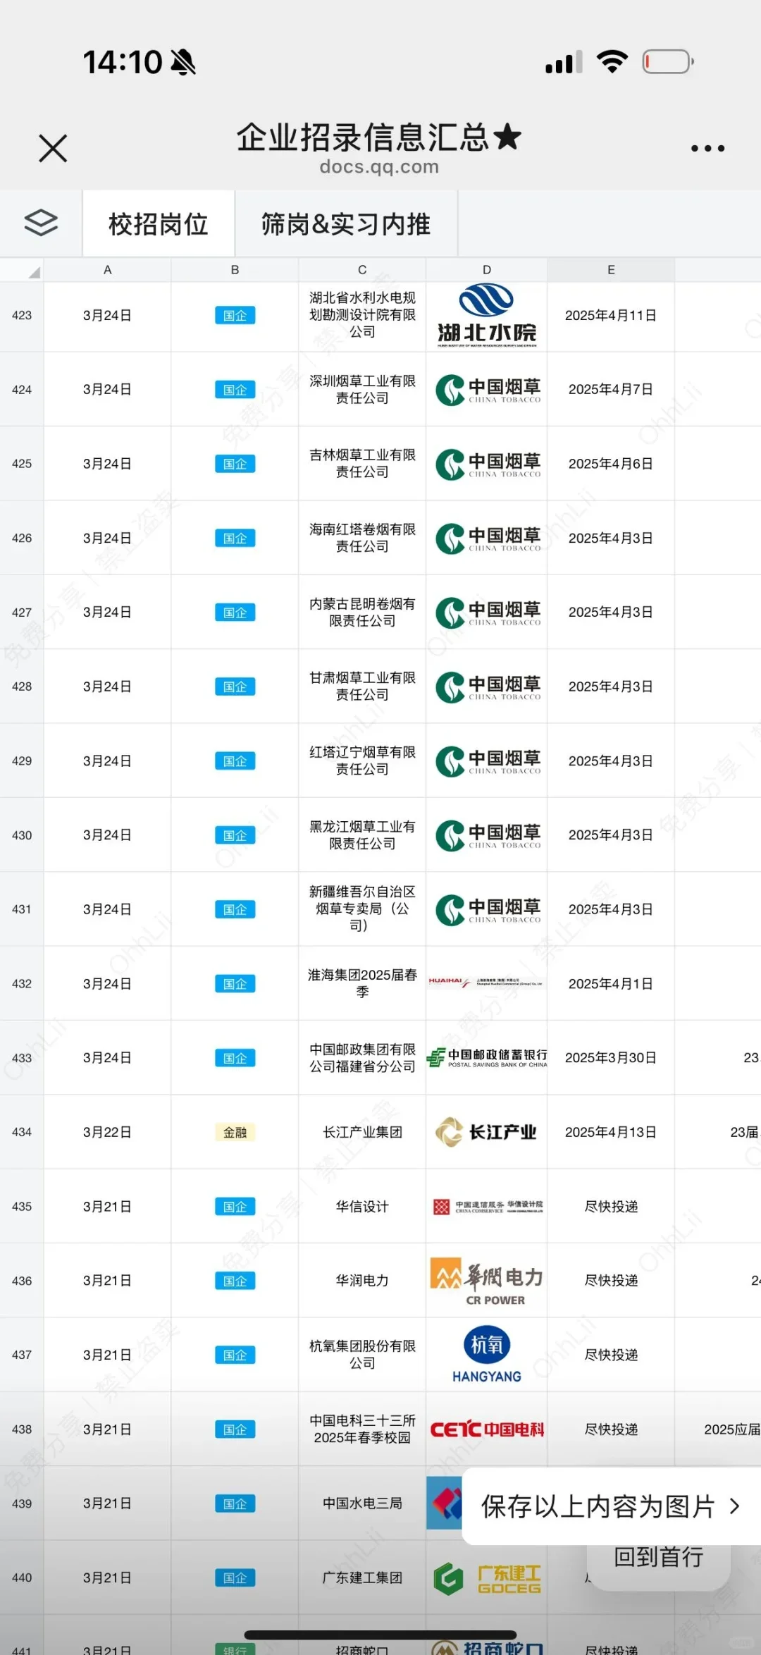Select cell 中国电科三十三所2025年春季校园
Screen dimensions: 761x1655
click(362, 1429)
